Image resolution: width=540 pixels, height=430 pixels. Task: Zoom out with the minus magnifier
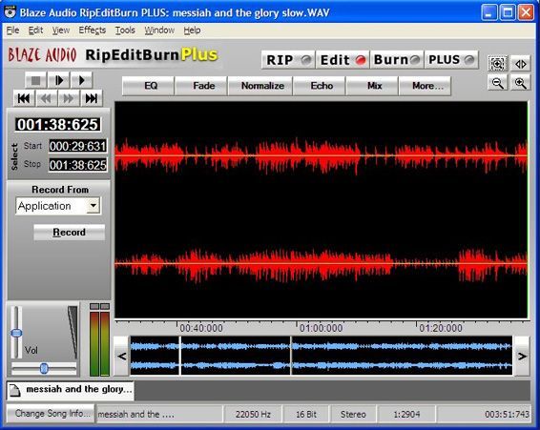click(x=498, y=83)
